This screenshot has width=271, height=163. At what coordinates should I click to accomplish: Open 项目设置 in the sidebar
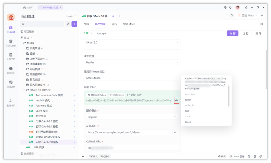[x=11, y=84]
